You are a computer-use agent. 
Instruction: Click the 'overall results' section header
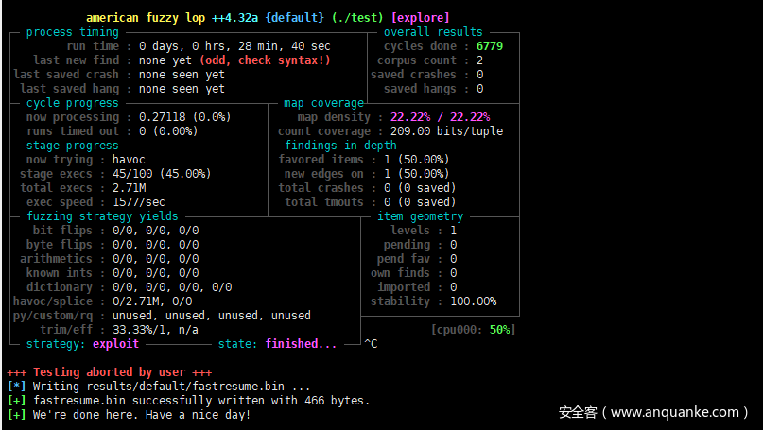click(x=433, y=32)
